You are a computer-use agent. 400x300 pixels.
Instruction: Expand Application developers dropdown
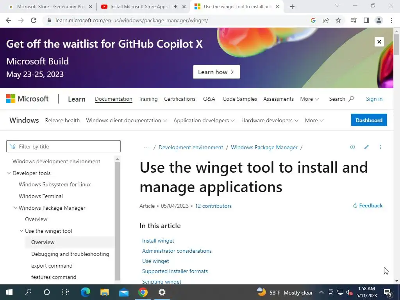(204, 120)
